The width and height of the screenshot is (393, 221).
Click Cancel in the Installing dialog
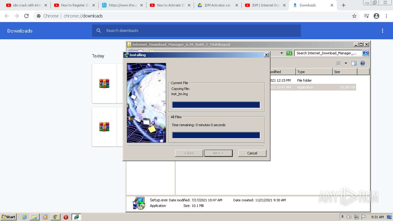click(x=252, y=153)
